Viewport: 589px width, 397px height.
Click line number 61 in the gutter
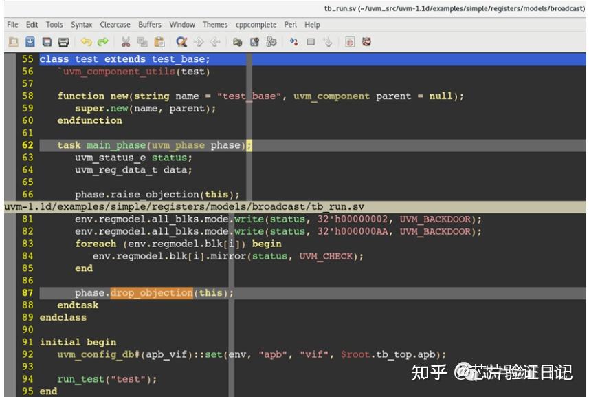(x=27, y=133)
